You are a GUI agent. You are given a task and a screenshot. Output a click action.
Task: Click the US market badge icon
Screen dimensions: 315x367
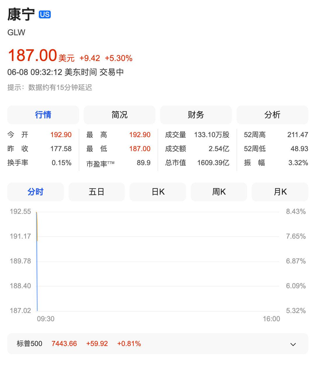pyautogui.click(x=45, y=14)
